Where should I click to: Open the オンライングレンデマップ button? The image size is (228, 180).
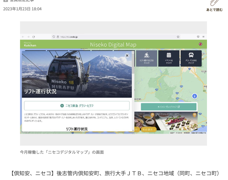click(x=169, y=107)
